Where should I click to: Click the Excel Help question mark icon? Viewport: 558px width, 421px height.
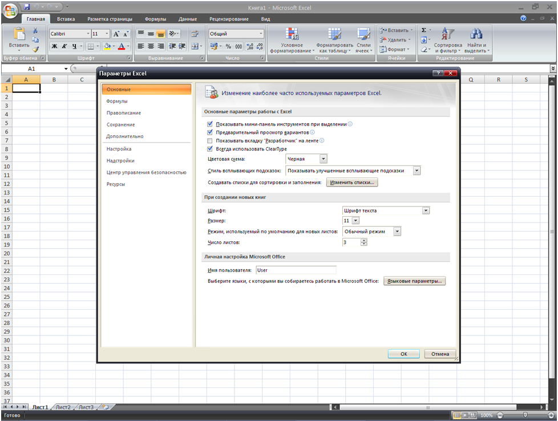(523, 18)
